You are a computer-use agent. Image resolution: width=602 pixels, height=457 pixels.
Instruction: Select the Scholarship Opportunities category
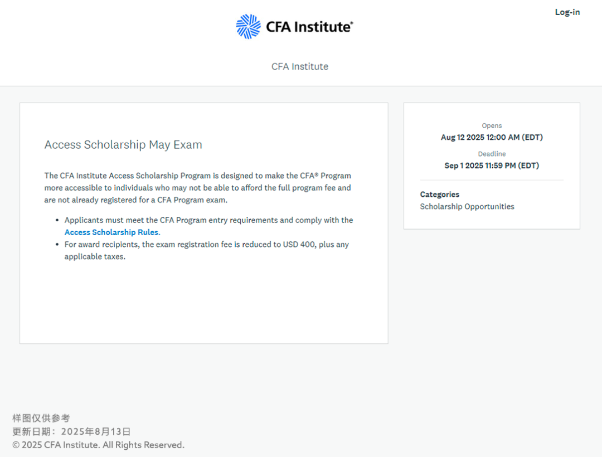click(467, 206)
